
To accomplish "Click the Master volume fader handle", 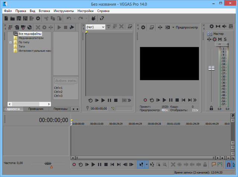I will 212,68.
